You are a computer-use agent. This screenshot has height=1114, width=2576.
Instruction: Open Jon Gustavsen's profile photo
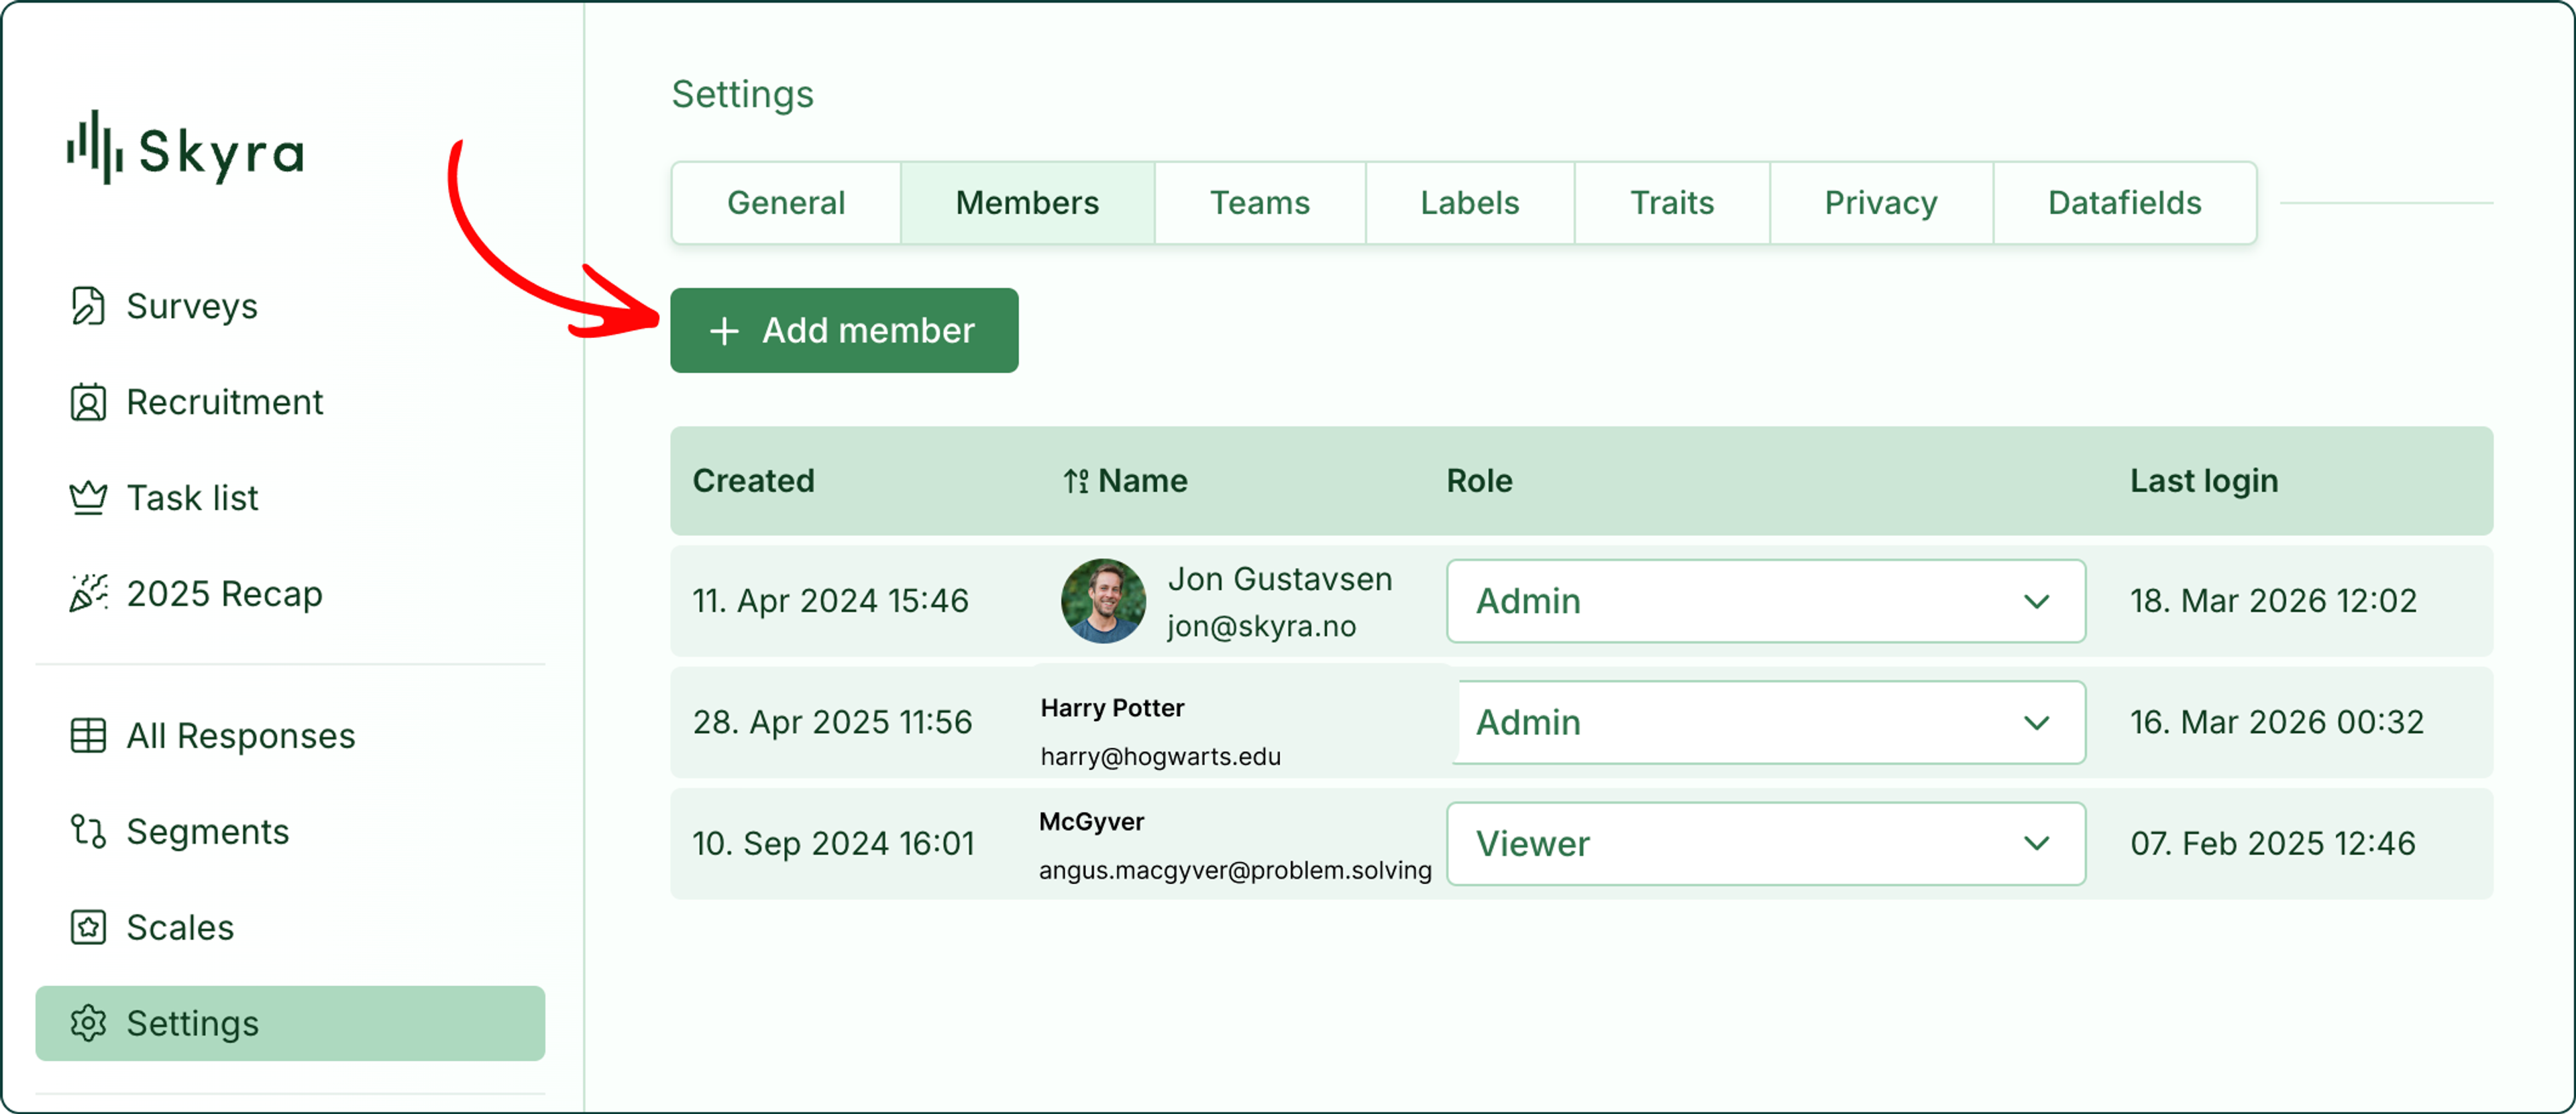[x=1103, y=601]
